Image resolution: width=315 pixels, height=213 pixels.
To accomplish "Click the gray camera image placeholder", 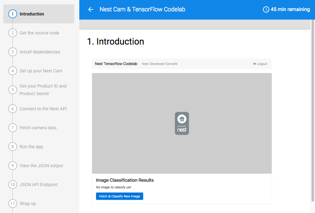I will (x=182, y=123).
